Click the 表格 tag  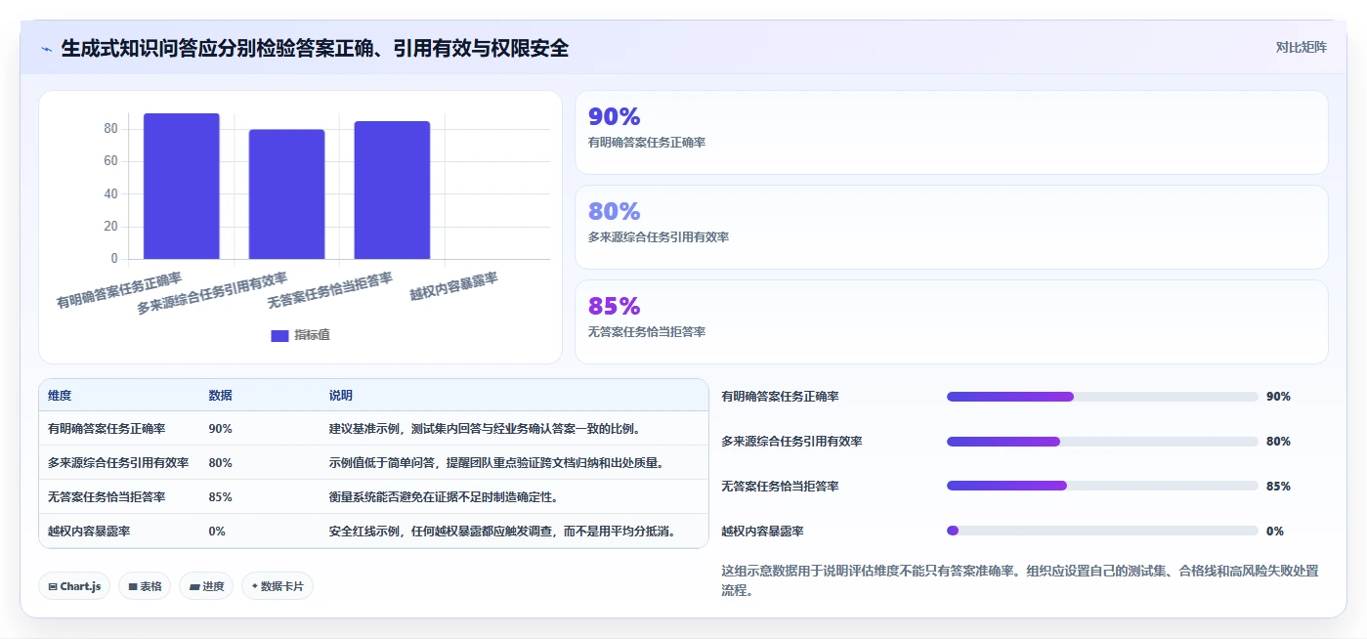[x=146, y=586]
